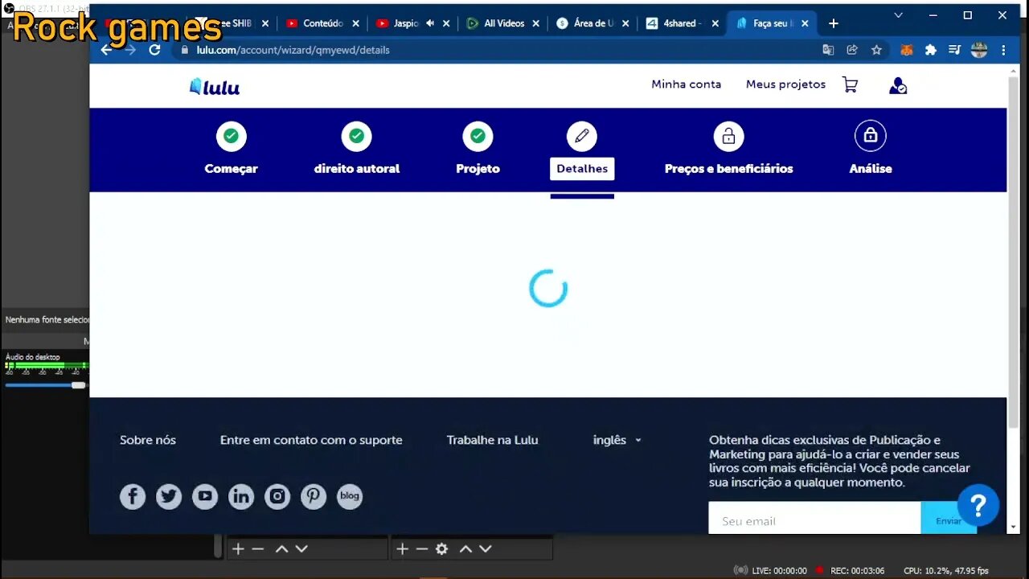Viewport: 1029px width, 579px height.
Task: Remove the source with OBS minus button
Action: coord(422,548)
